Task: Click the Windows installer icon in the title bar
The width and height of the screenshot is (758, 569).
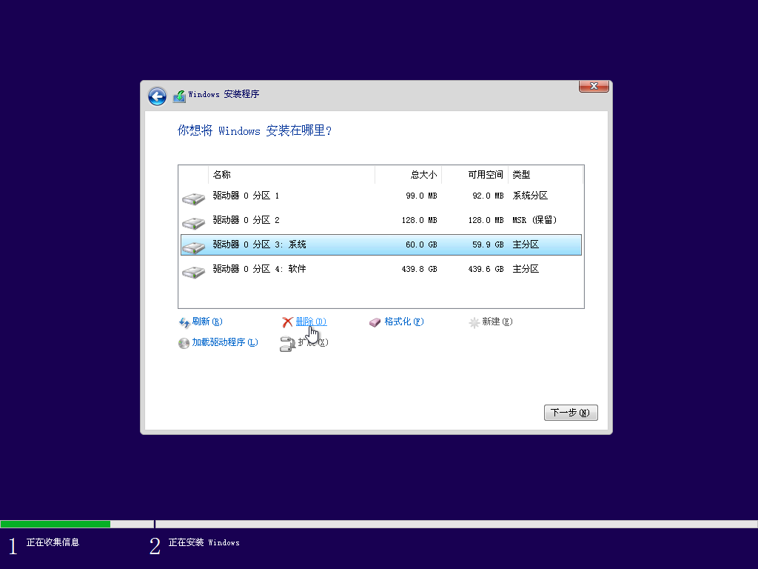Action: tap(178, 96)
